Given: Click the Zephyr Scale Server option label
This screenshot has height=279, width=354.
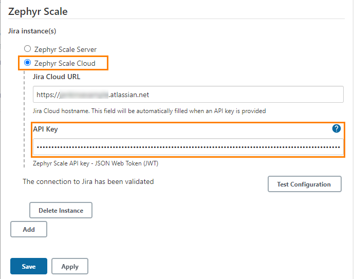Looking at the screenshot, I should point(65,49).
